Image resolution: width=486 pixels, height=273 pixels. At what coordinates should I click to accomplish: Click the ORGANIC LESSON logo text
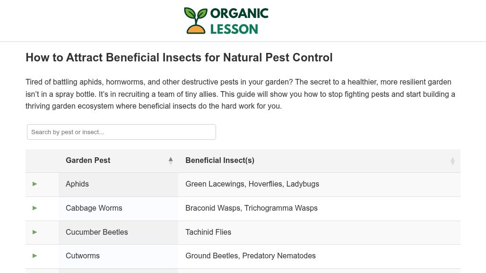239,21
